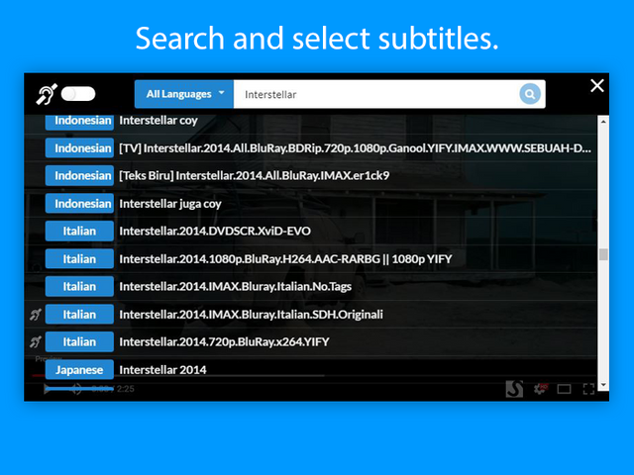634x475 pixels.
Task: Select "Interstellar juga coy" subtitle
Action: click(x=170, y=204)
